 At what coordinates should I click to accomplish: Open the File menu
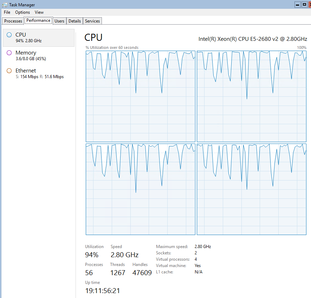pyautogui.click(x=7, y=12)
